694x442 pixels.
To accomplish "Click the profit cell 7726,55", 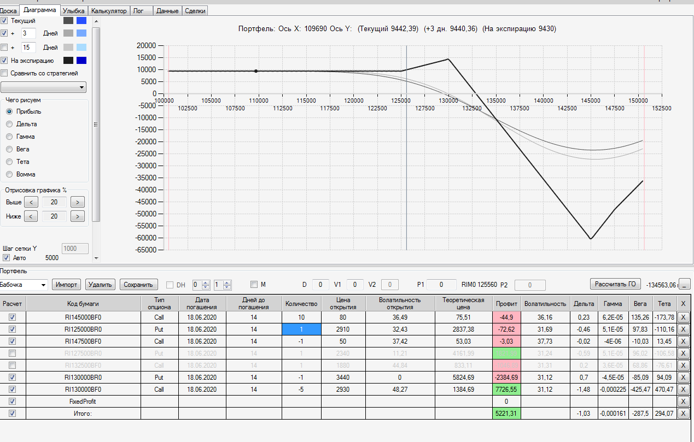I will pyautogui.click(x=506, y=390).
